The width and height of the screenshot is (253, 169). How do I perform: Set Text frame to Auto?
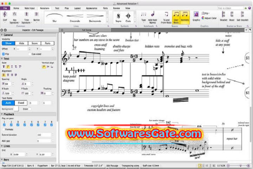pyautogui.click(x=8, y=103)
